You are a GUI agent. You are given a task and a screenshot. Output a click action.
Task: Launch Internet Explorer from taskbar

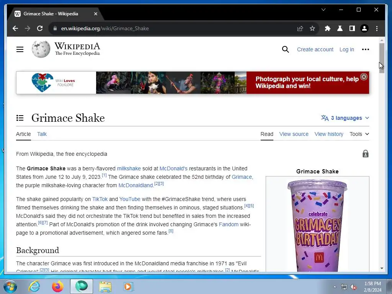pos(34,286)
